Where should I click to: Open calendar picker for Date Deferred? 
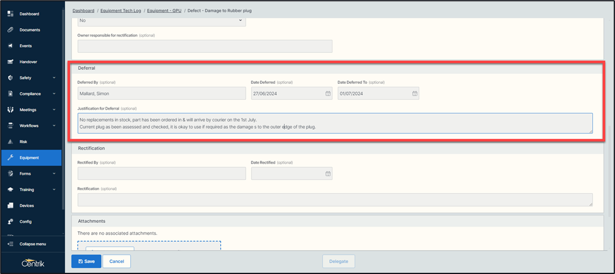328,93
